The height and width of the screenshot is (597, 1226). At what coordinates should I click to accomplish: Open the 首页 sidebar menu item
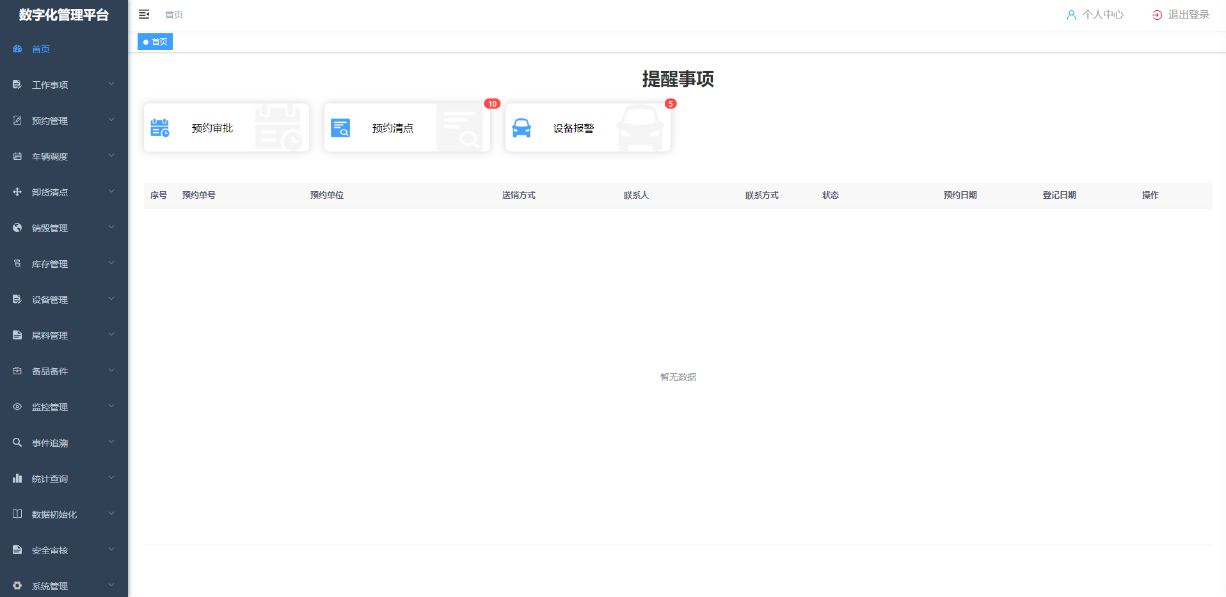click(x=64, y=49)
